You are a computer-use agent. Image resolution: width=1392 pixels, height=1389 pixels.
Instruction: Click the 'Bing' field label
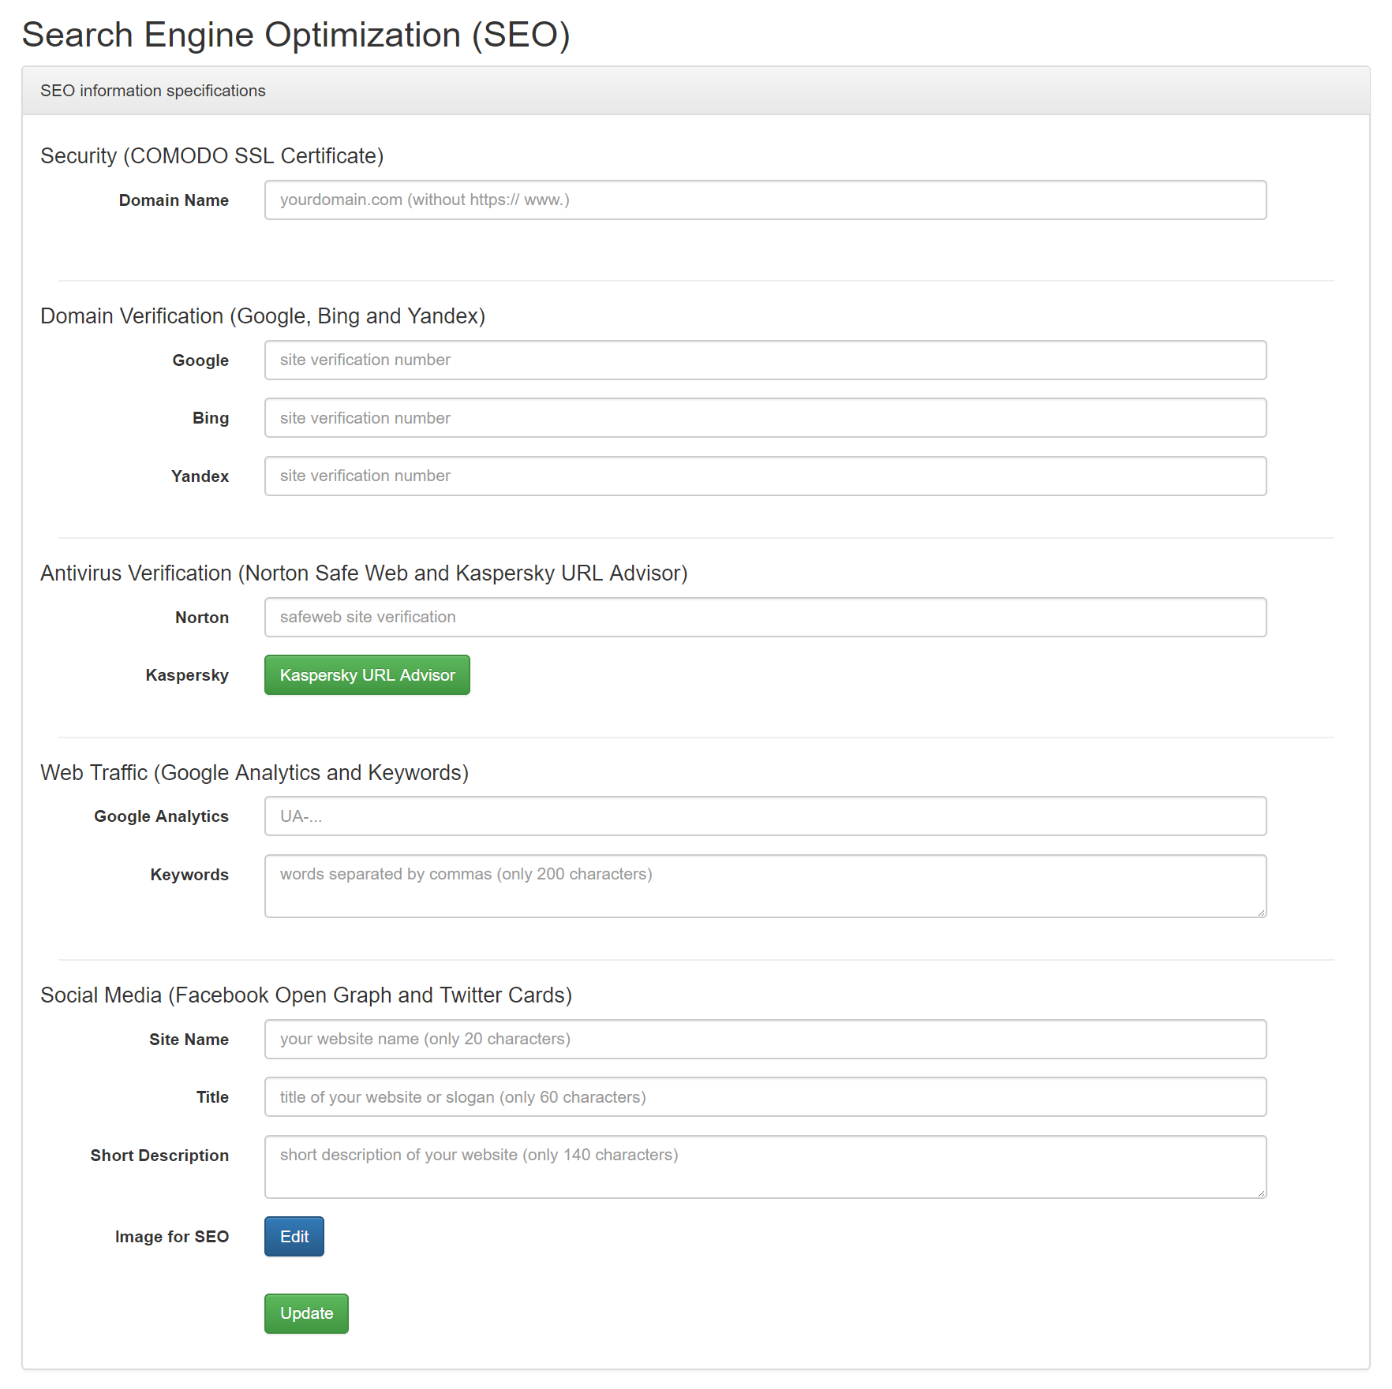[x=211, y=418]
